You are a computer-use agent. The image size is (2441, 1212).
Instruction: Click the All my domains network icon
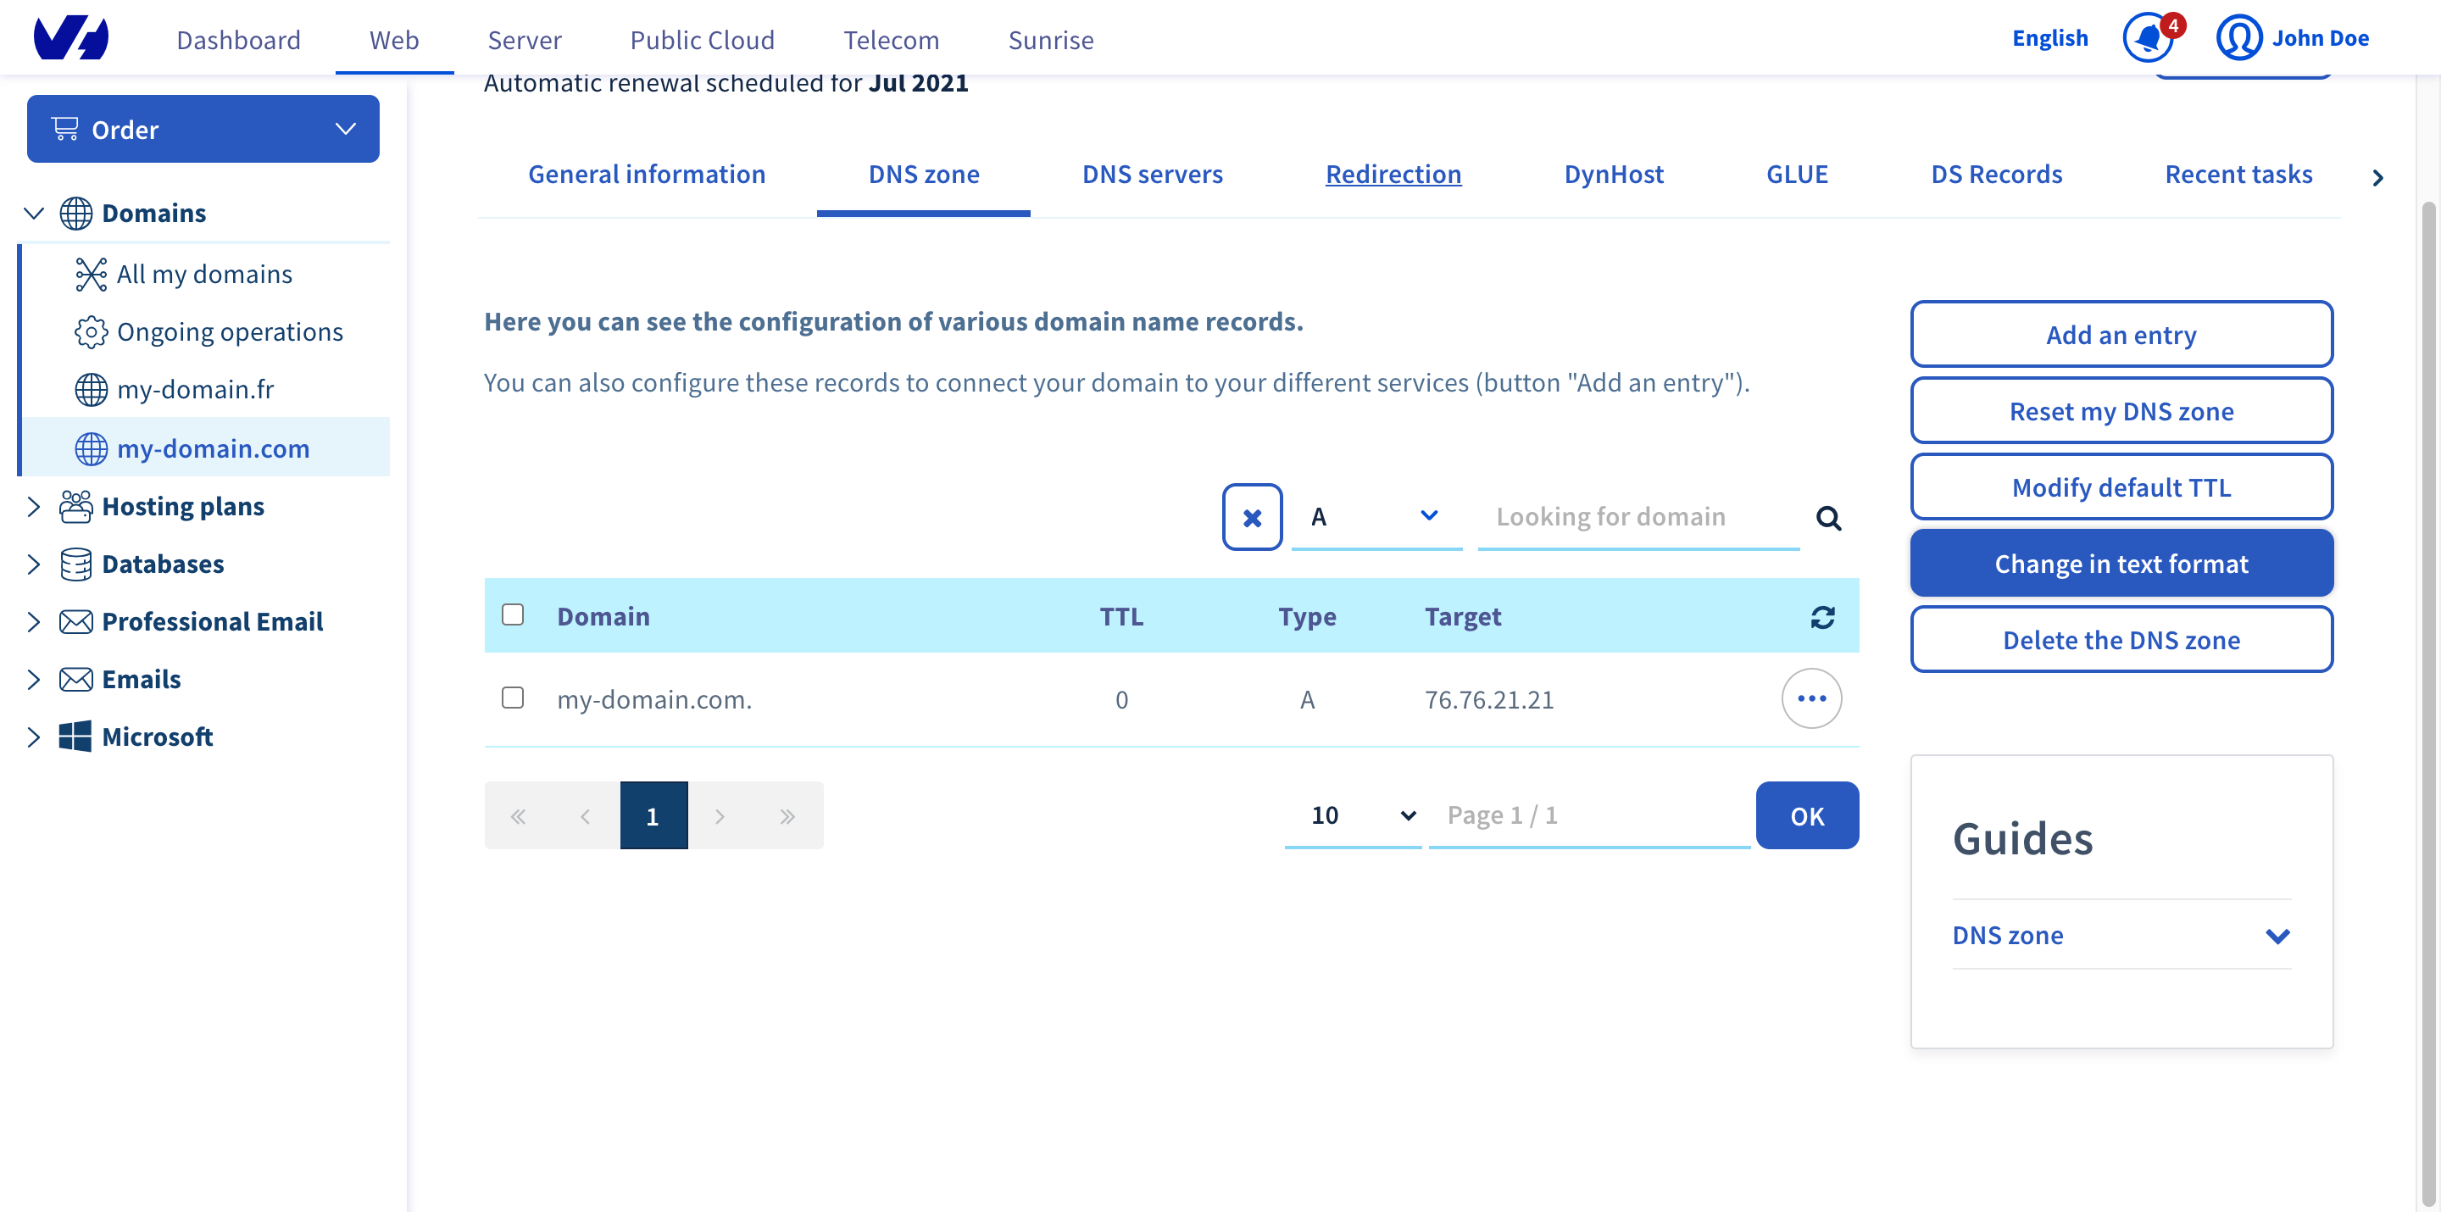coord(91,274)
